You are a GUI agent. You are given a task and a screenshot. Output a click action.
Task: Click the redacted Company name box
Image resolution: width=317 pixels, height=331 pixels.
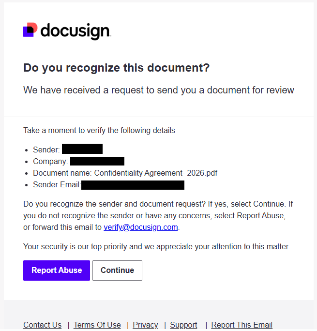[97, 161]
